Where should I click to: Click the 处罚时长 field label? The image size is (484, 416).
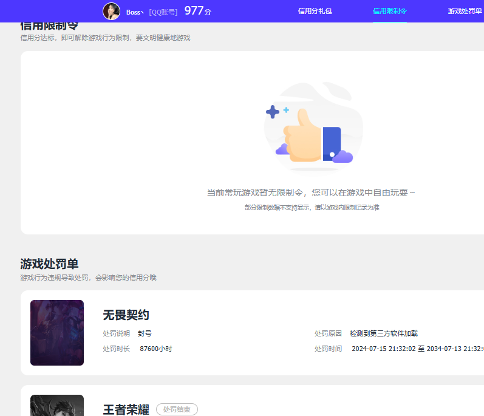pos(117,349)
